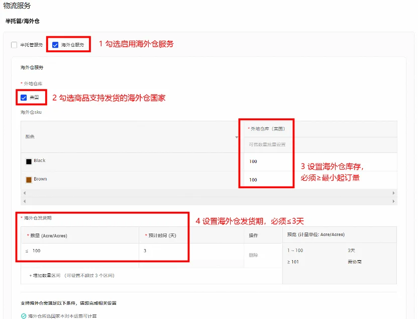Viewport: 418px width, 319px height.
Task: Uncheck the 海外仓服务 checkbox
Action: click(55, 45)
